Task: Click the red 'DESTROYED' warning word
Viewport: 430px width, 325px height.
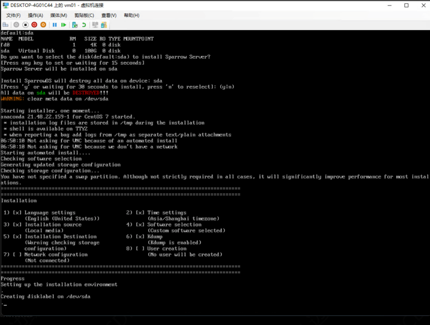Action: coord(86,93)
